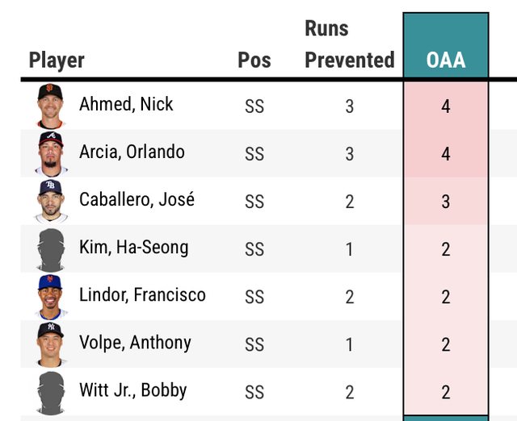Sort by Runs Prevented column header
517x421 pixels.
(349, 44)
